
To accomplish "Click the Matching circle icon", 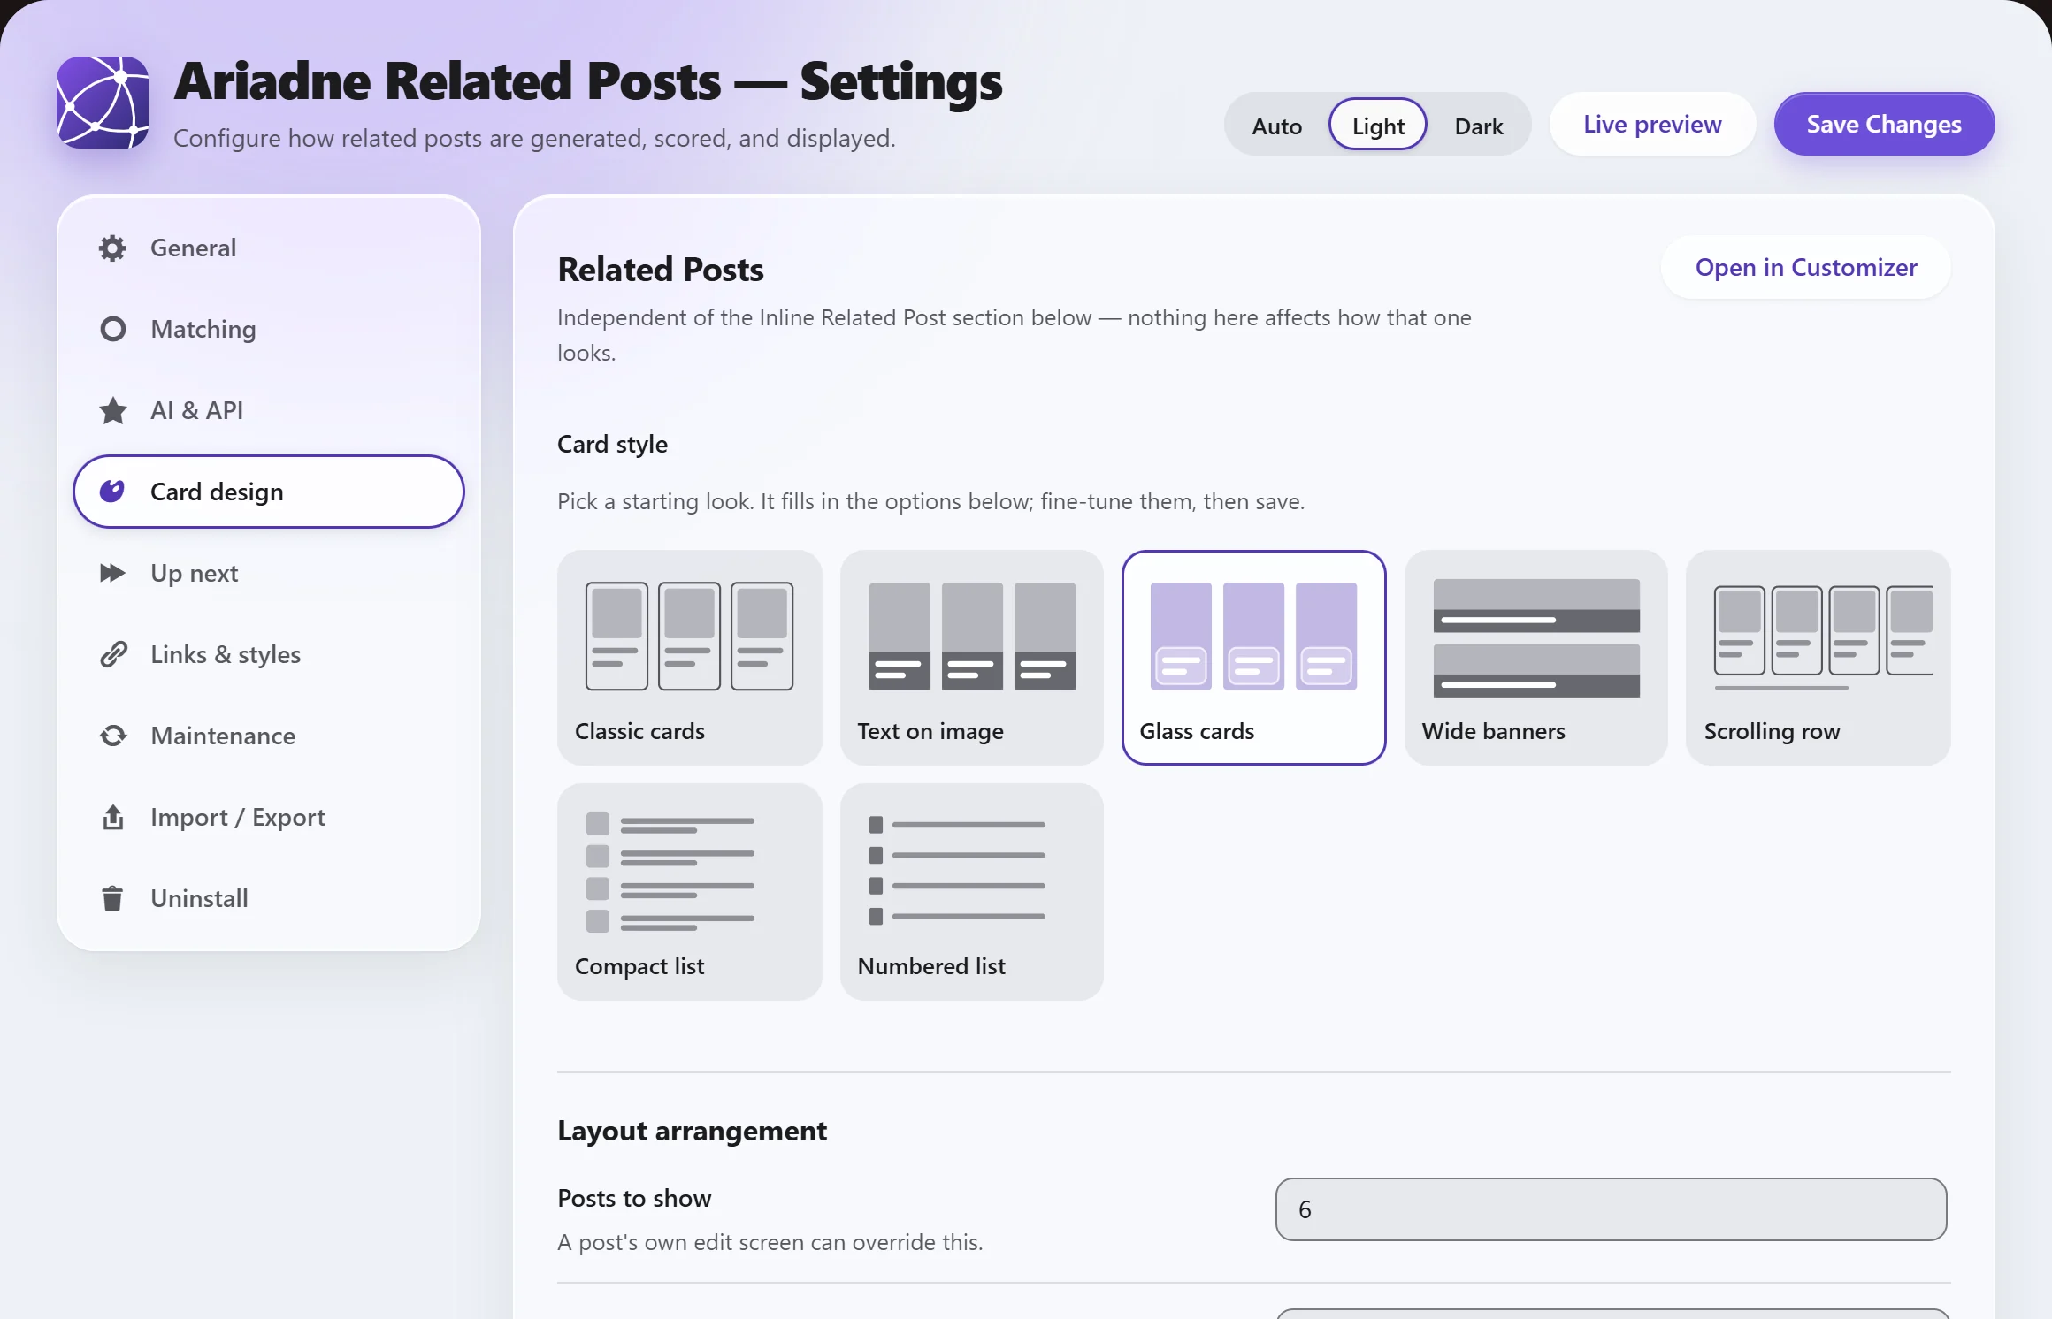I will (x=112, y=329).
